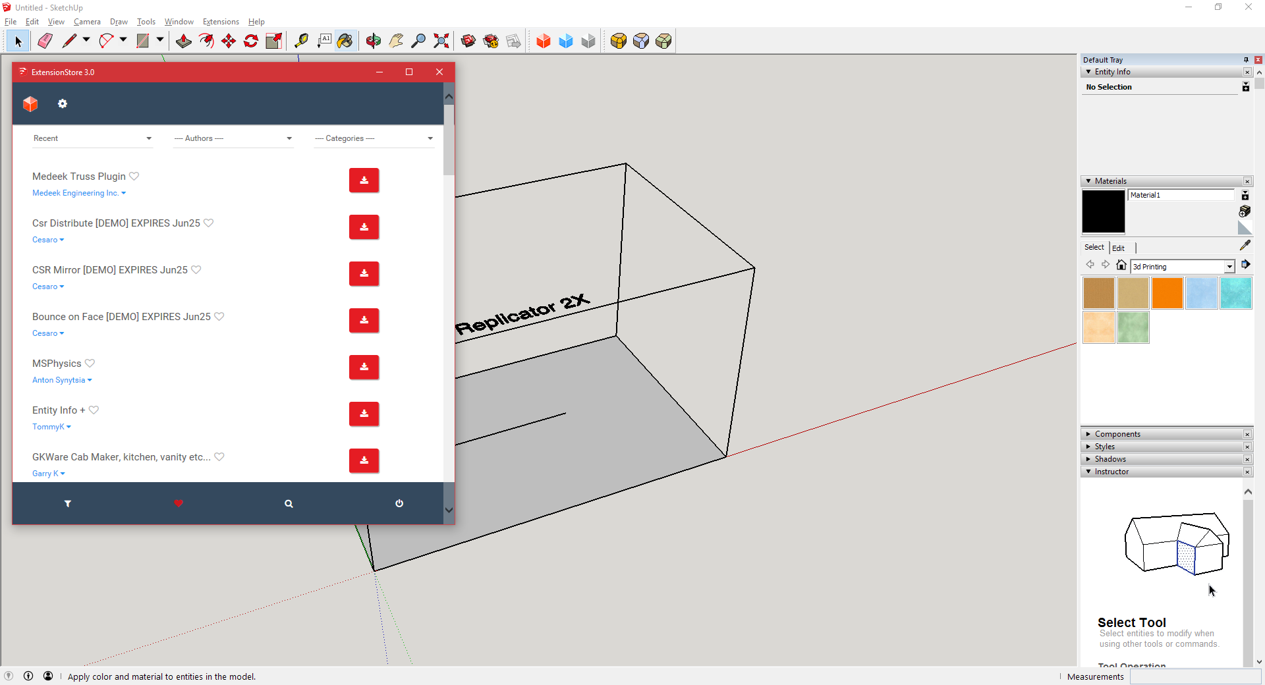Open the 3D Warehouse toolbar icon

(468, 41)
